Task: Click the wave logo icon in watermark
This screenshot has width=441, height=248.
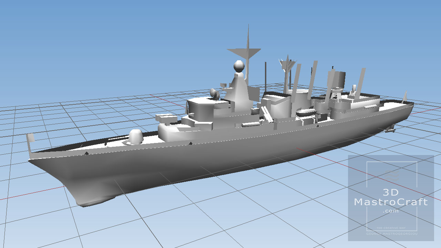Action: click(x=391, y=176)
